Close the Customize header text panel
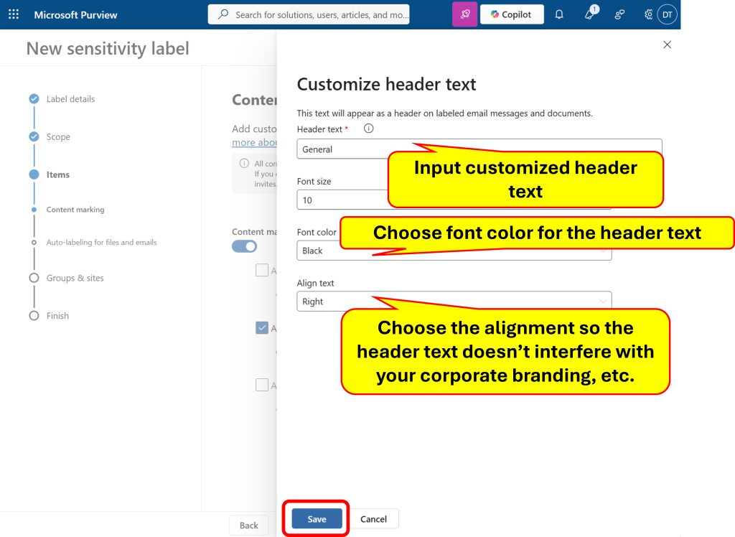This screenshot has height=537, width=735. pos(667,45)
